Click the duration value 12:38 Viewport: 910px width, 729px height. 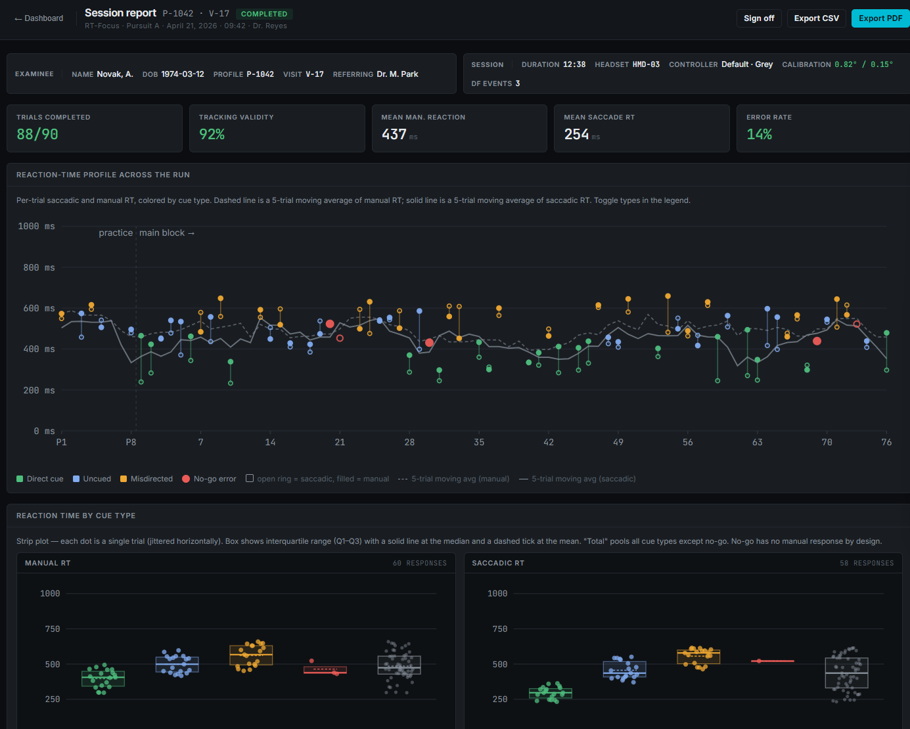[574, 64]
